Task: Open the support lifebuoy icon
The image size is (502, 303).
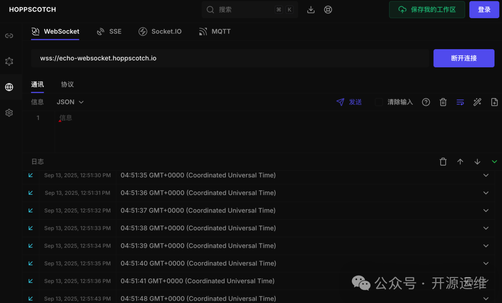Action: click(x=328, y=10)
